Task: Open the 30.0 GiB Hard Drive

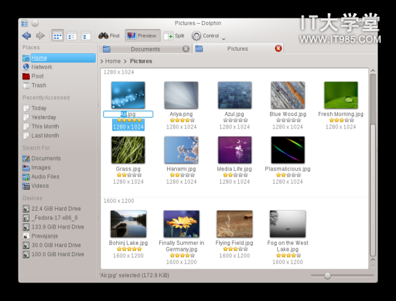Action: (59, 245)
